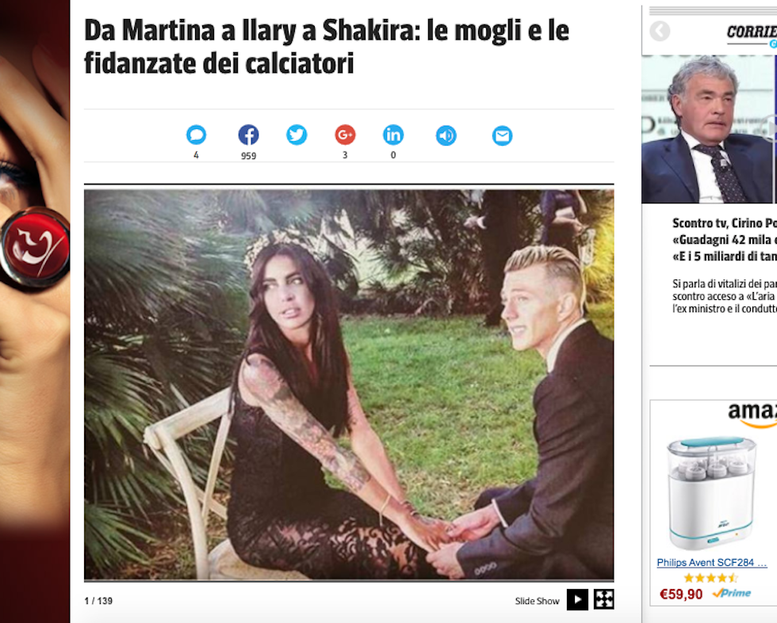Share the article on Facebook

click(x=248, y=135)
